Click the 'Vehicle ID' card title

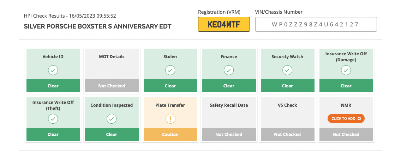(x=53, y=57)
